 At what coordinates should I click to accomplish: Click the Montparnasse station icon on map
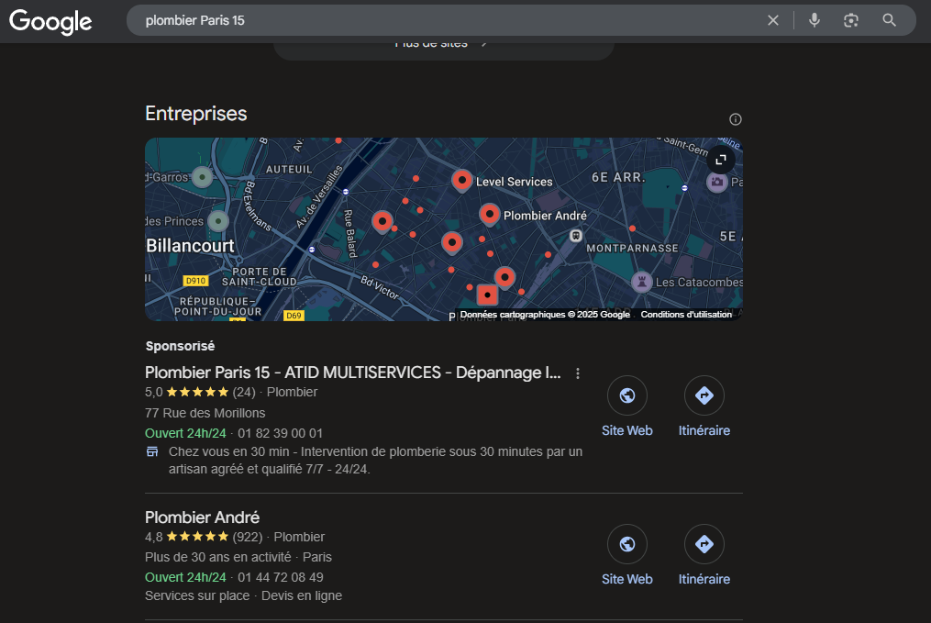pyautogui.click(x=575, y=236)
